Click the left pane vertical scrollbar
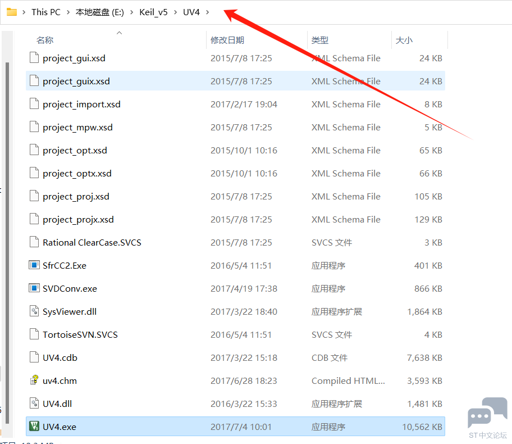This screenshot has width=512, height=444. click(x=7, y=243)
